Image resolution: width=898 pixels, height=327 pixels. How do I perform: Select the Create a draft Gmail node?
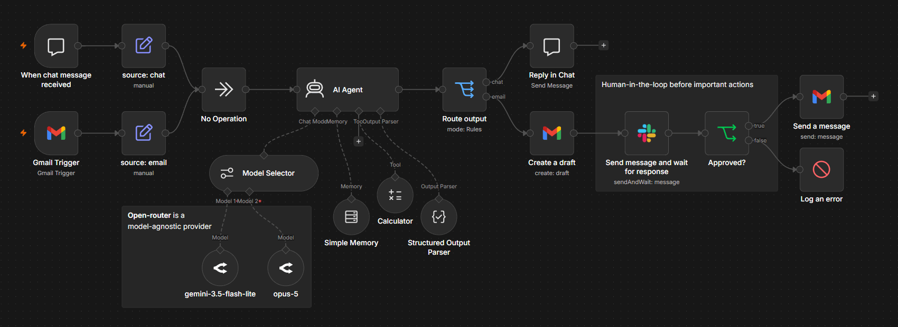pos(552,133)
